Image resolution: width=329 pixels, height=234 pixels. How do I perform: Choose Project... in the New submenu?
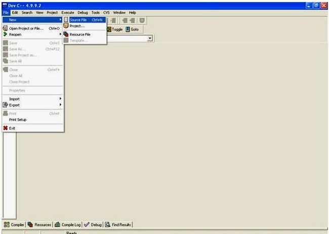click(85, 26)
